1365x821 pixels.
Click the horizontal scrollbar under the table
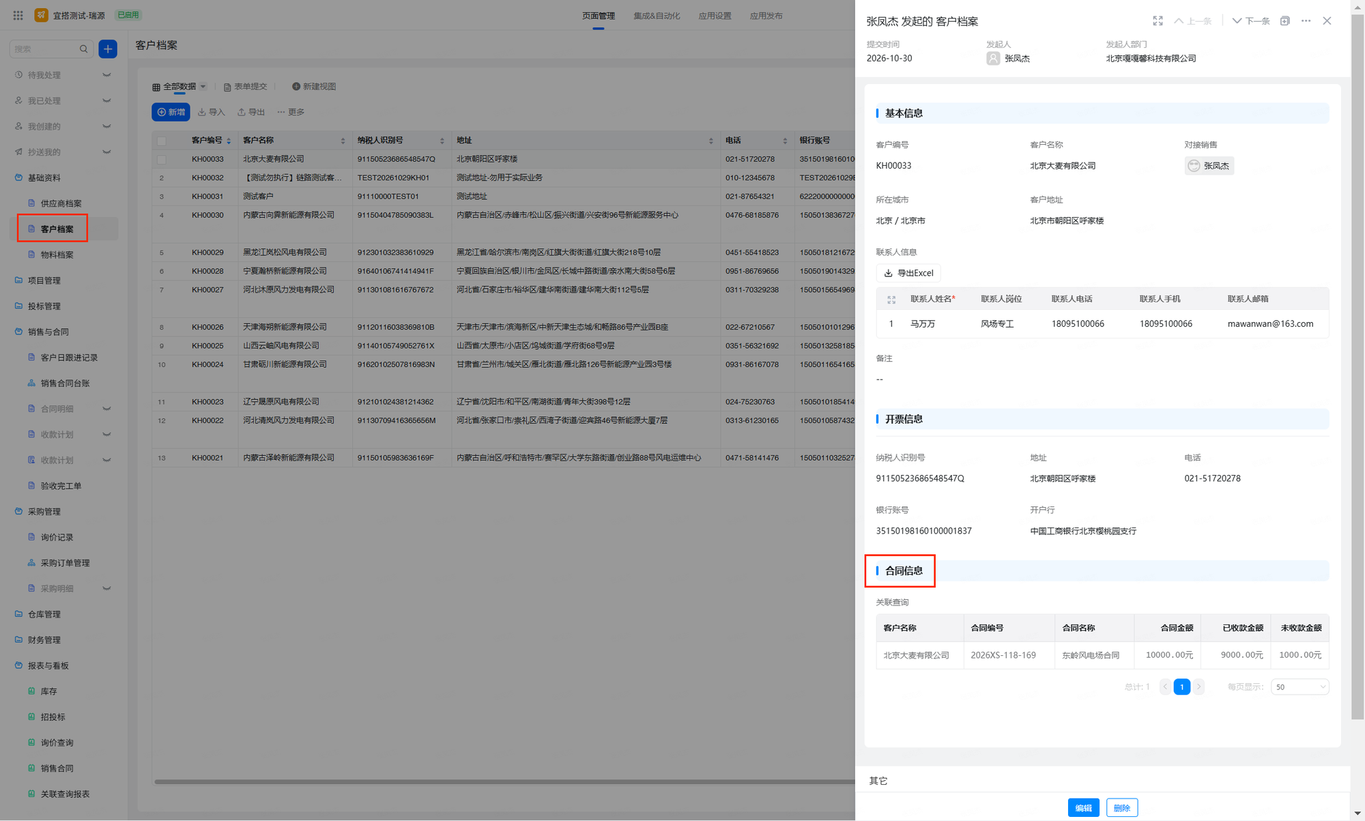(x=504, y=782)
